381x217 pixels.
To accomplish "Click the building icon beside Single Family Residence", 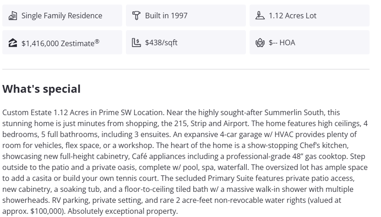I will 13,16.
